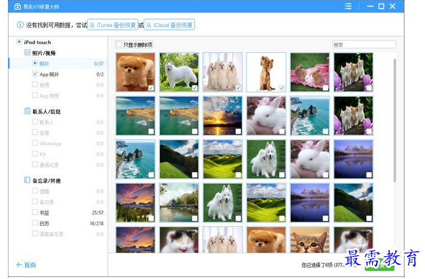
Task: Uncheck the standing spaniel photo's checkbox
Action: tap(282, 88)
